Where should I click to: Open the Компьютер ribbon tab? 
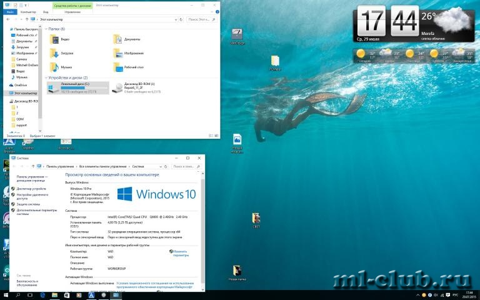pyautogui.click(x=27, y=11)
